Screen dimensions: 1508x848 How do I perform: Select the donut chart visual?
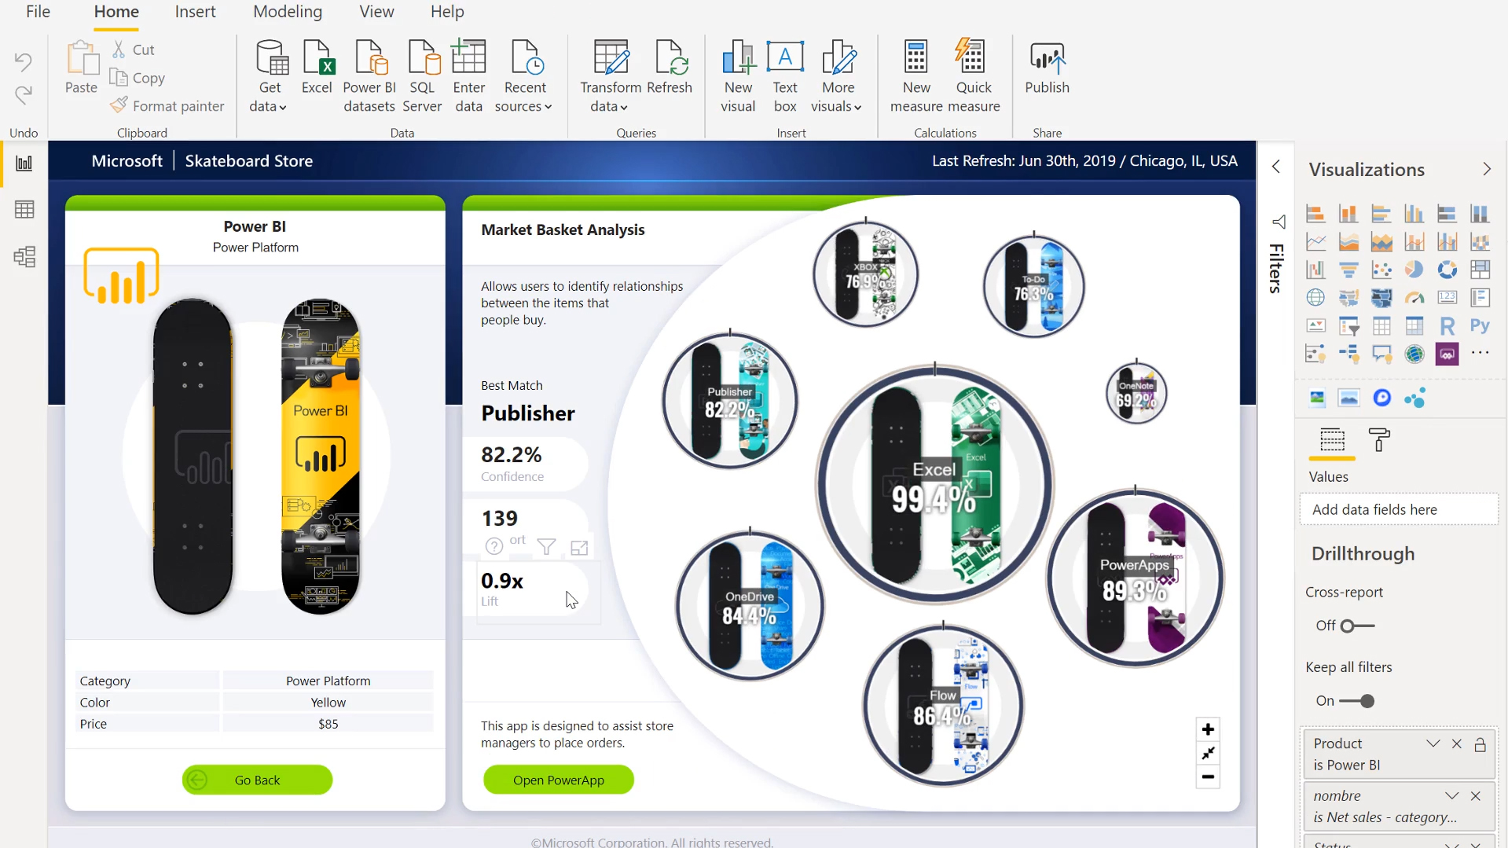coord(1447,270)
